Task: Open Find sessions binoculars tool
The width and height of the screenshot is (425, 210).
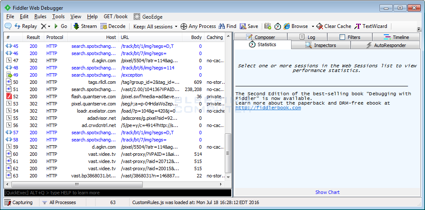Action: pos(228,26)
